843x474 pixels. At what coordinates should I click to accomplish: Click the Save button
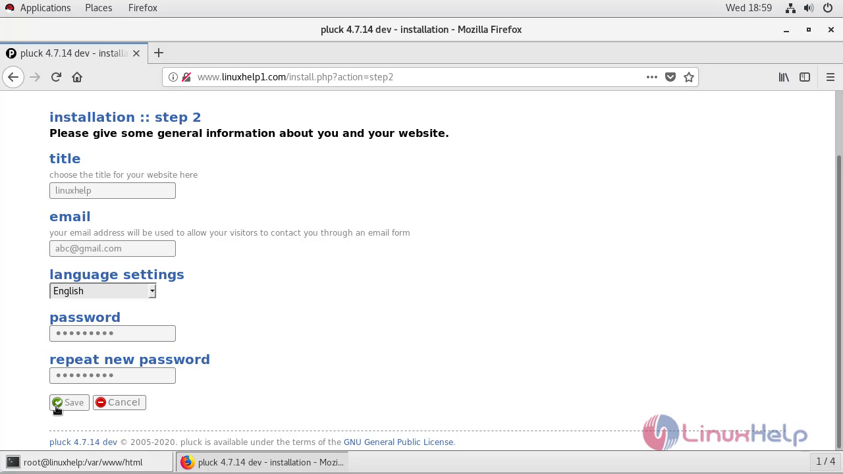point(69,402)
